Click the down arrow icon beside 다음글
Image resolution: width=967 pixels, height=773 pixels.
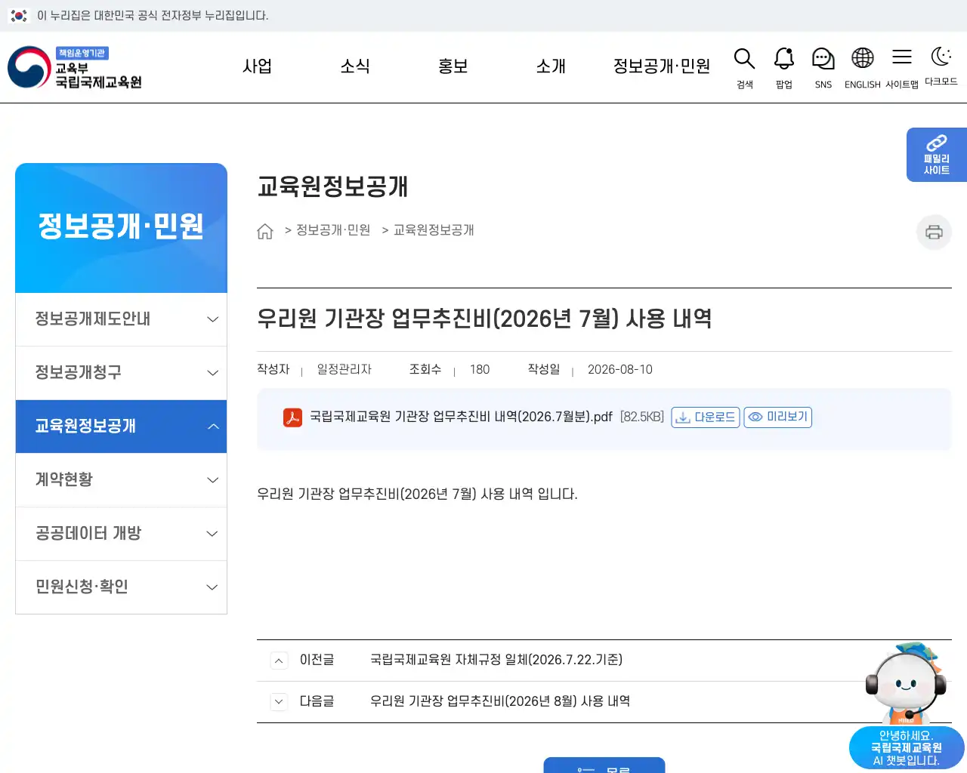click(279, 702)
